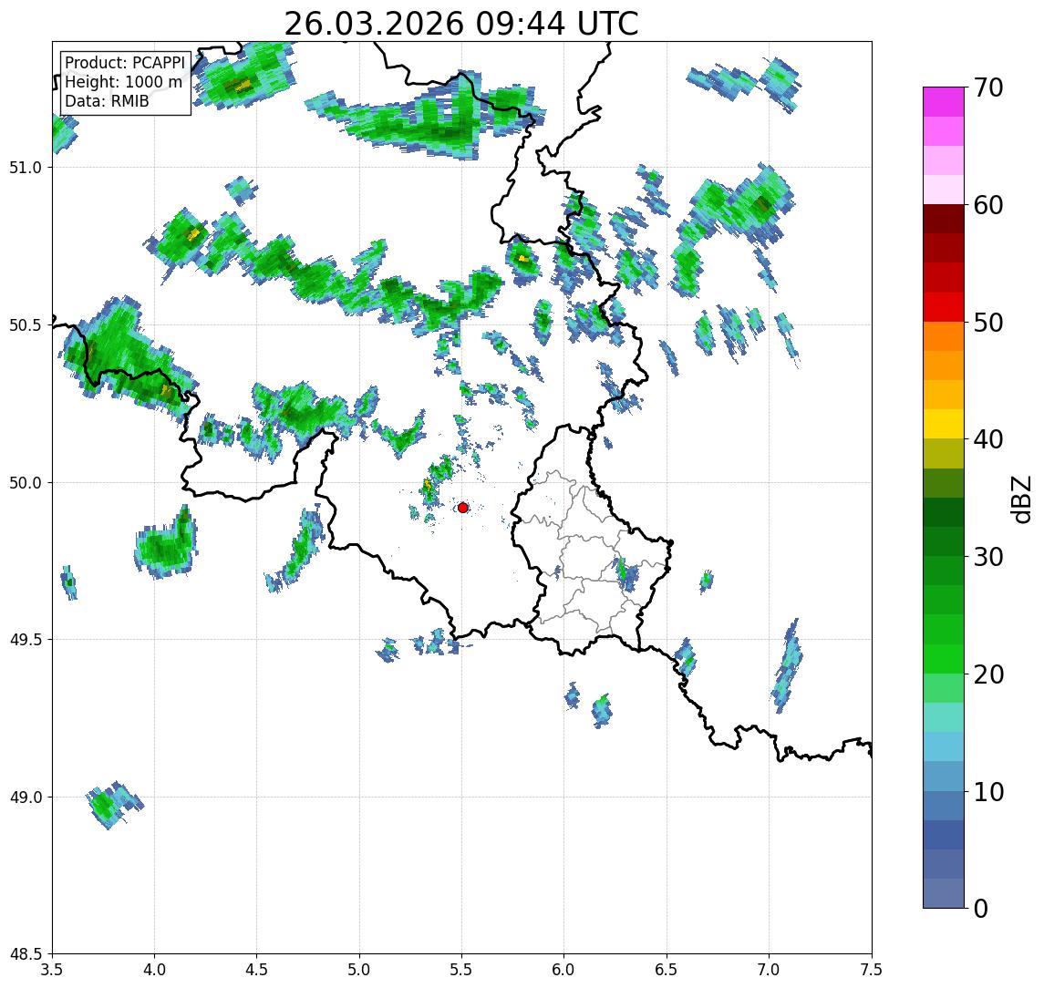Click the latitude axis label "48.5"
Image resolution: width=1044 pixels, height=988 pixels.
25,954
